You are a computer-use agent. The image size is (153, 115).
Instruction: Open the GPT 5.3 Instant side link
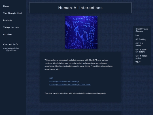point(139,45)
